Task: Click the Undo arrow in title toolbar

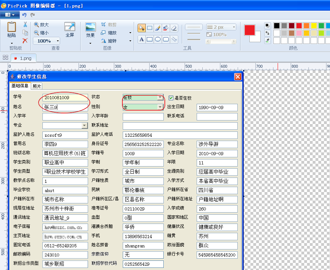Action: pyautogui.click(x=24, y=15)
